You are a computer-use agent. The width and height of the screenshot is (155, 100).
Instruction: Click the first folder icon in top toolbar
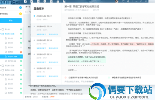click(x=25, y=1)
